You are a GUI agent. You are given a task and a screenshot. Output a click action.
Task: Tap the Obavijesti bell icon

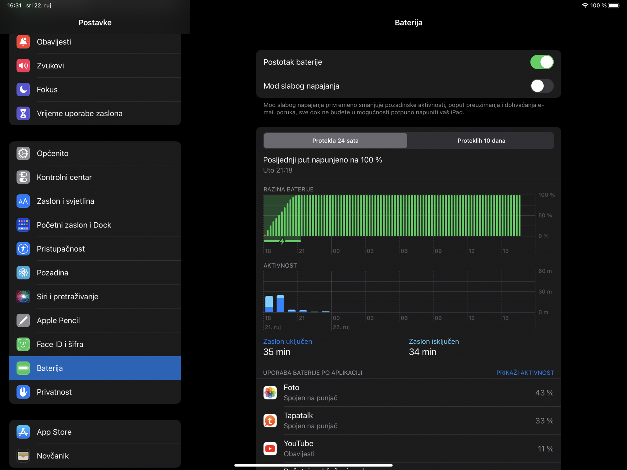tap(23, 42)
